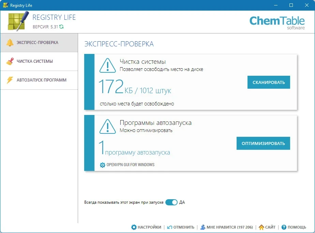Click the green update refresh icon beside version 5.31
This screenshot has height=233, width=315.
point(61,27)
